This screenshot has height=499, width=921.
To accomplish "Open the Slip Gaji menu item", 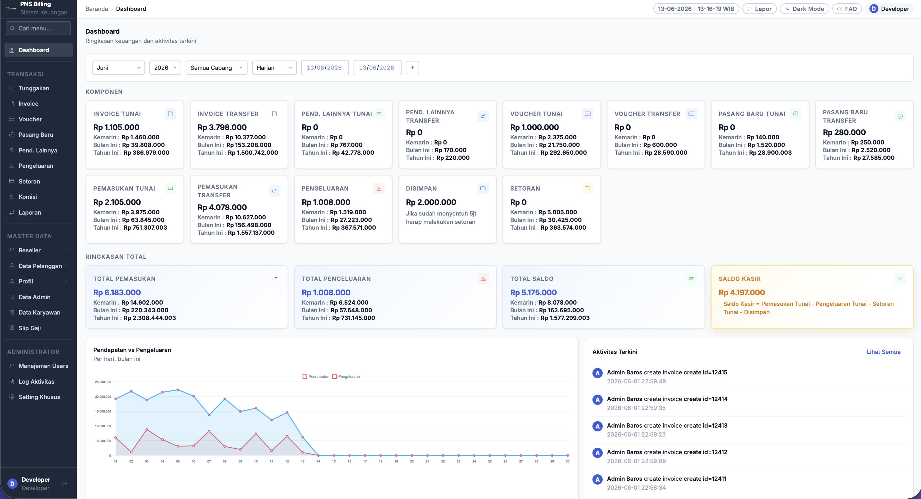I will (39, 328).
